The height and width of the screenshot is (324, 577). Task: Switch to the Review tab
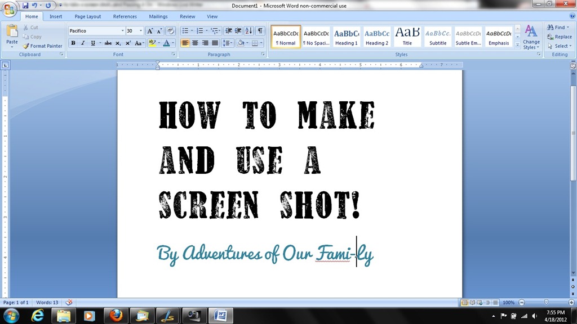187,16
